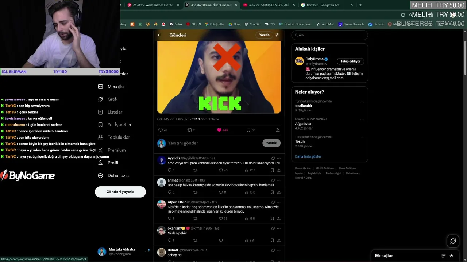Switch to the Jahrein YouTube tab

click(x=269, y=5)
